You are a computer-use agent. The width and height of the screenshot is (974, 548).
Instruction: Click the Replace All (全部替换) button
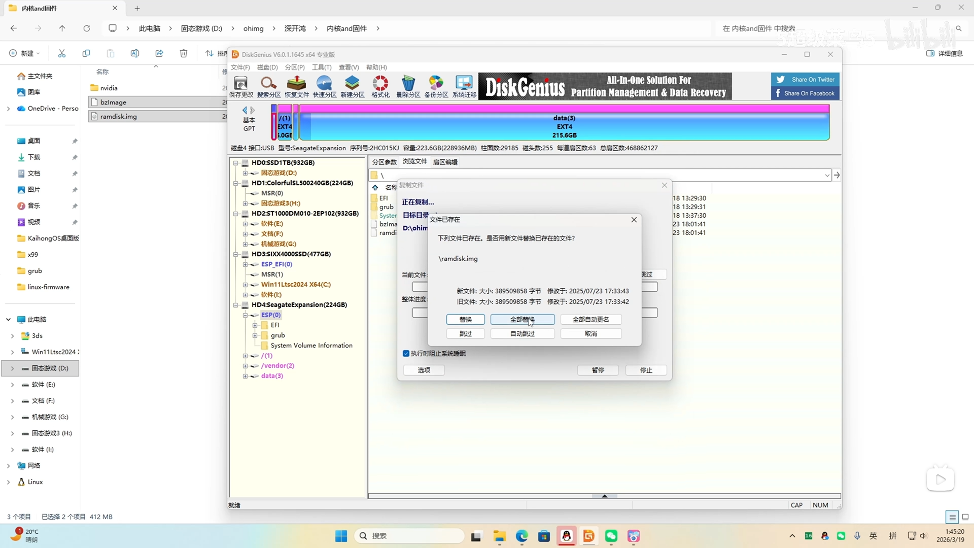point(522,319)
